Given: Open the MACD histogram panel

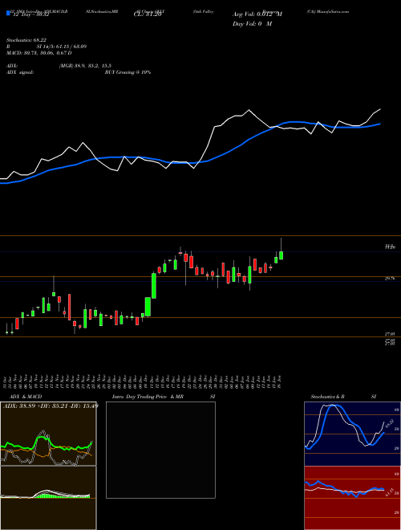Looking at the screenshot, I should pos(48,498).
